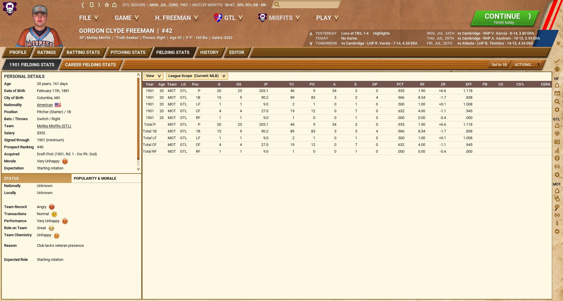Open the news card icon under GTL

(x=557, y=142)
